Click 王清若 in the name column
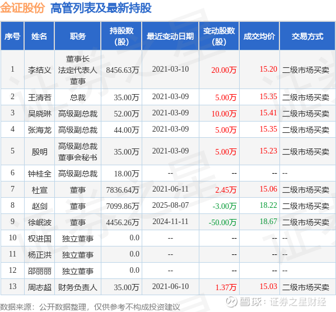336x312 pixels. [39, 97]
